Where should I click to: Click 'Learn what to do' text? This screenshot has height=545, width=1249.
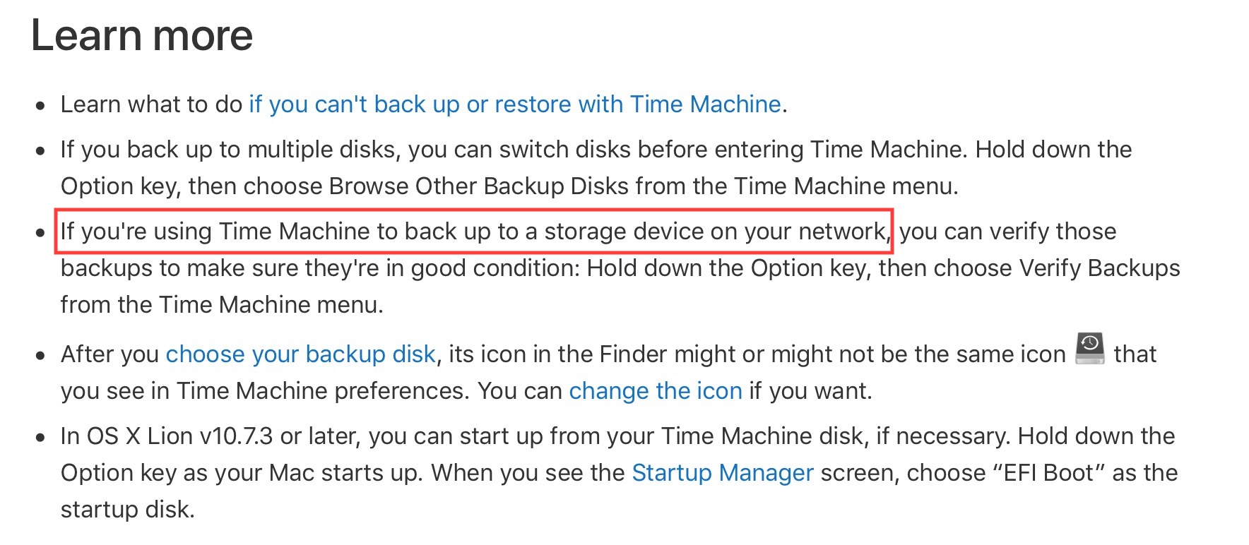[x=151, y=104]
